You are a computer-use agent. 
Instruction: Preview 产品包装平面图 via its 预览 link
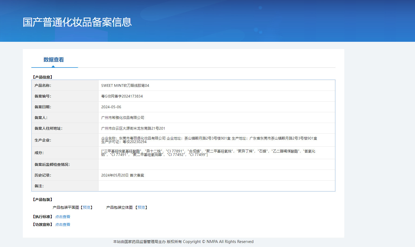tap(87, 207)
